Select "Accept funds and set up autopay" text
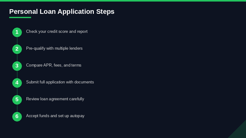The image size is (246, 138). tap(55, 116)
